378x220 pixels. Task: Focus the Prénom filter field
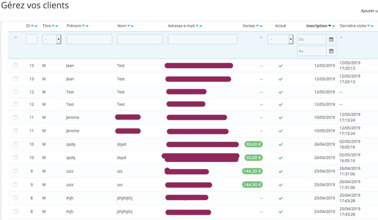pos(89,39)
